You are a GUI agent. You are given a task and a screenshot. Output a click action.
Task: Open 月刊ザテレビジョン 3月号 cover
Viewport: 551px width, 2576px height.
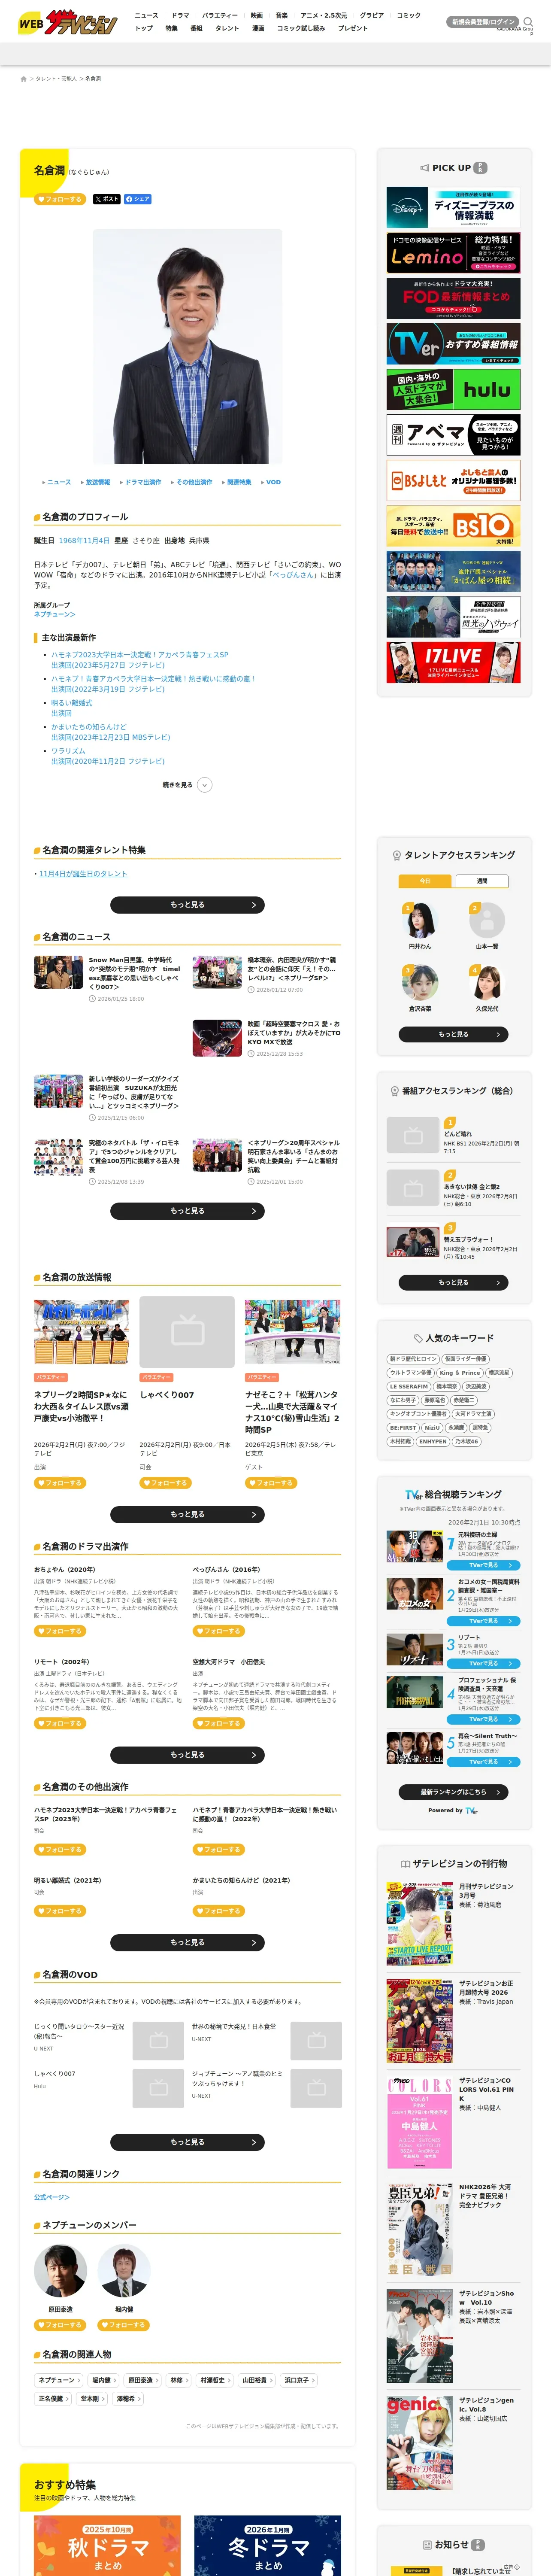[x=420, y=1923]
